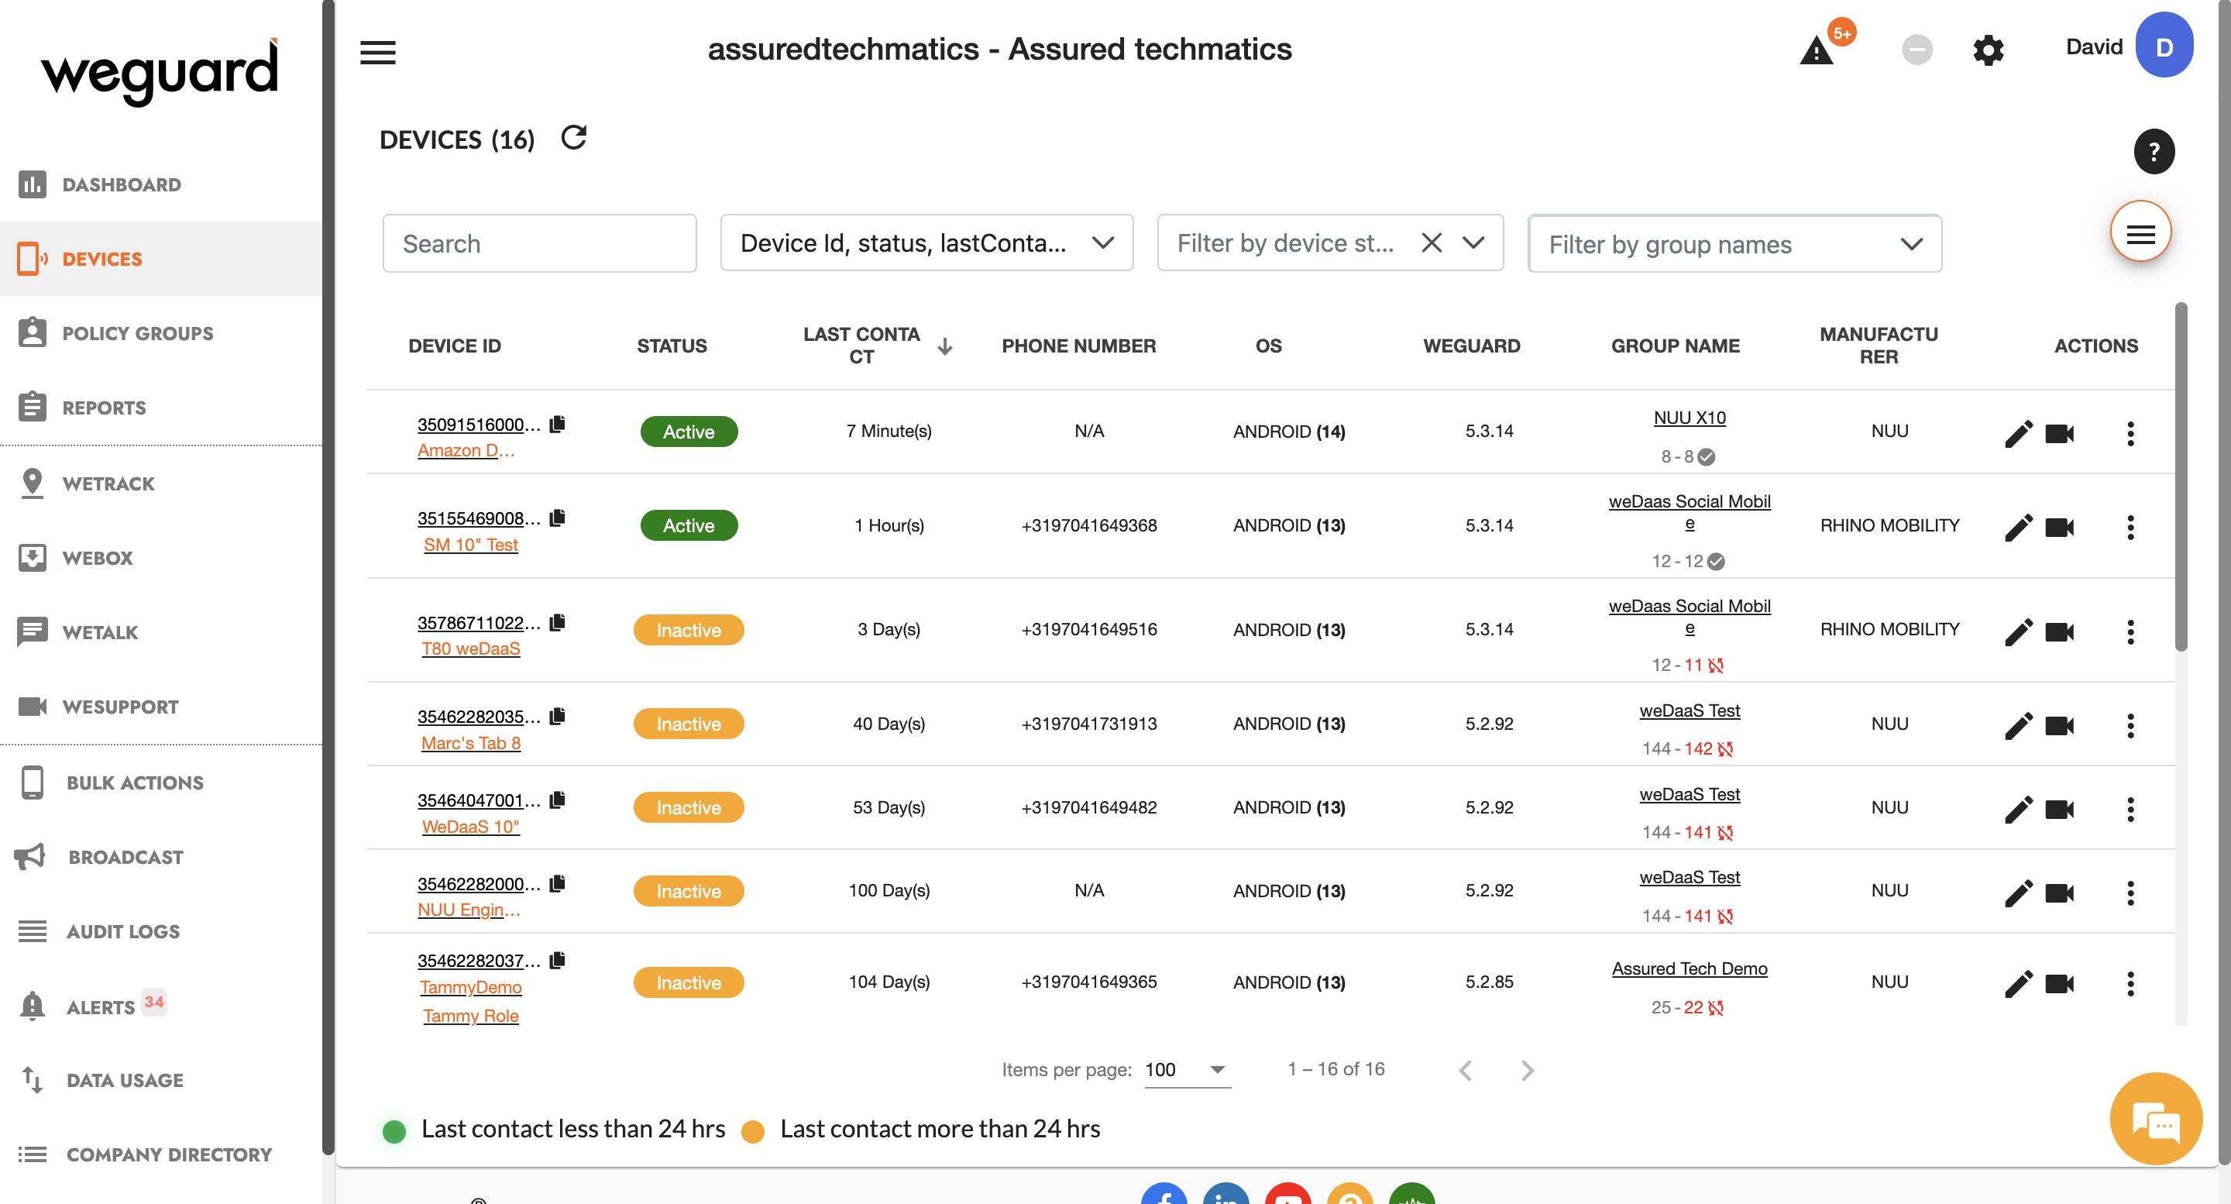Refresh the devices list

point(573,138)
